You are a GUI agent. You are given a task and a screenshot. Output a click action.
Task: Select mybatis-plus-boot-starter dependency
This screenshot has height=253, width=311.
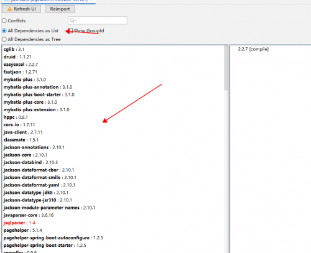39,94
